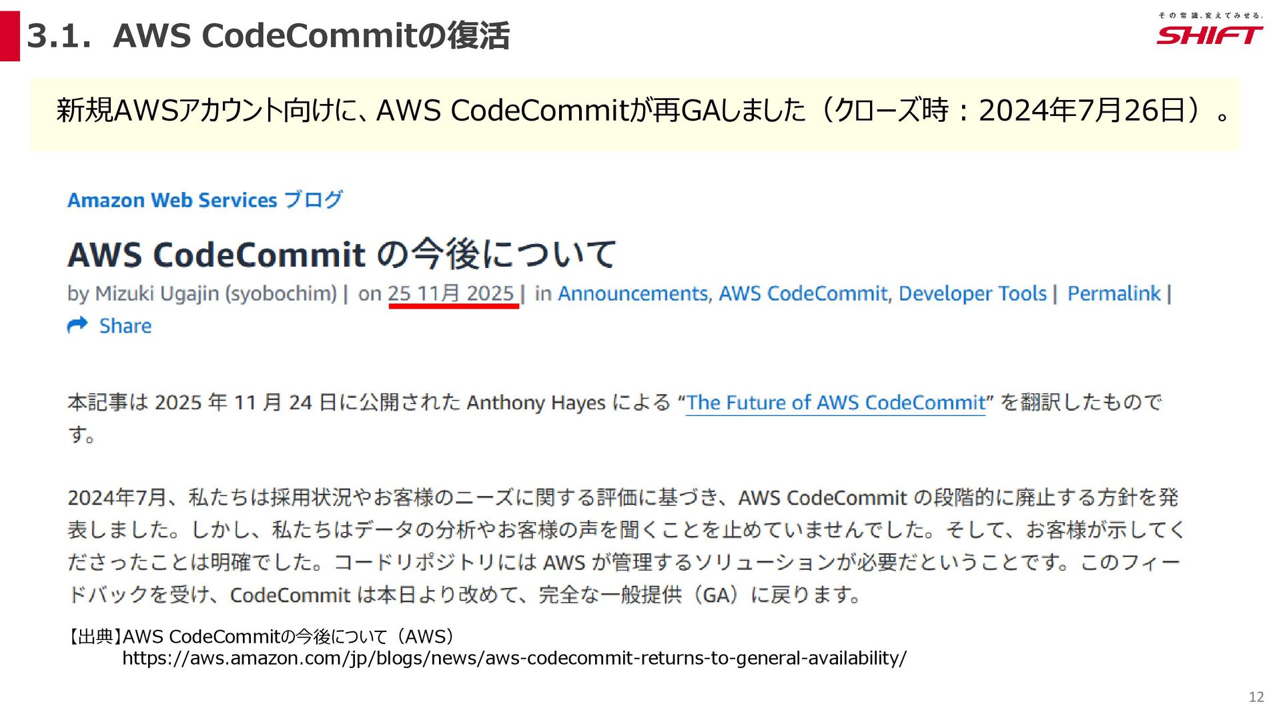Click the Share arrow icon
The width and height of the screenshot is (1281, 720).
pos(77,325)
